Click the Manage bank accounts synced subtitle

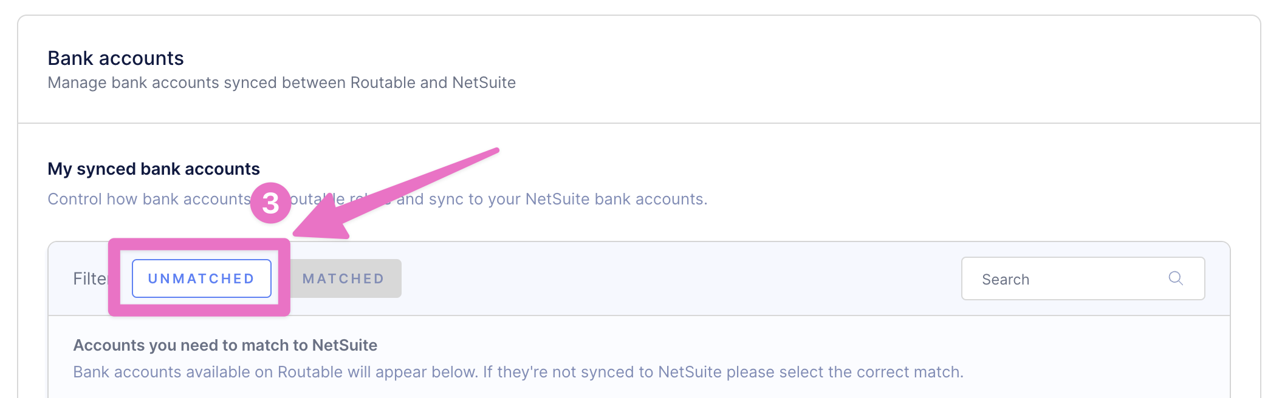coord(282,83)
